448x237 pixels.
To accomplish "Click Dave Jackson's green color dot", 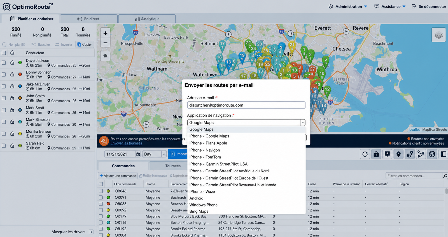I will (x=20, y=63).
